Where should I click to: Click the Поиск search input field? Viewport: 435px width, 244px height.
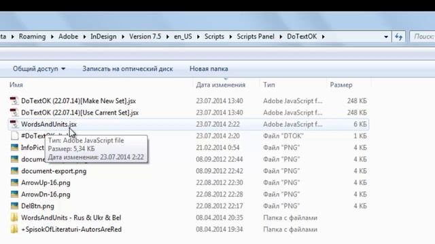[423, 37]
